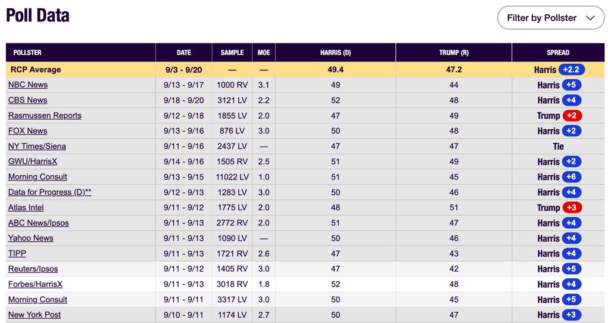The image size is (608, 323).
Task: Click the red Trump +3 spread badge
Action: click(x=572, y=208)
